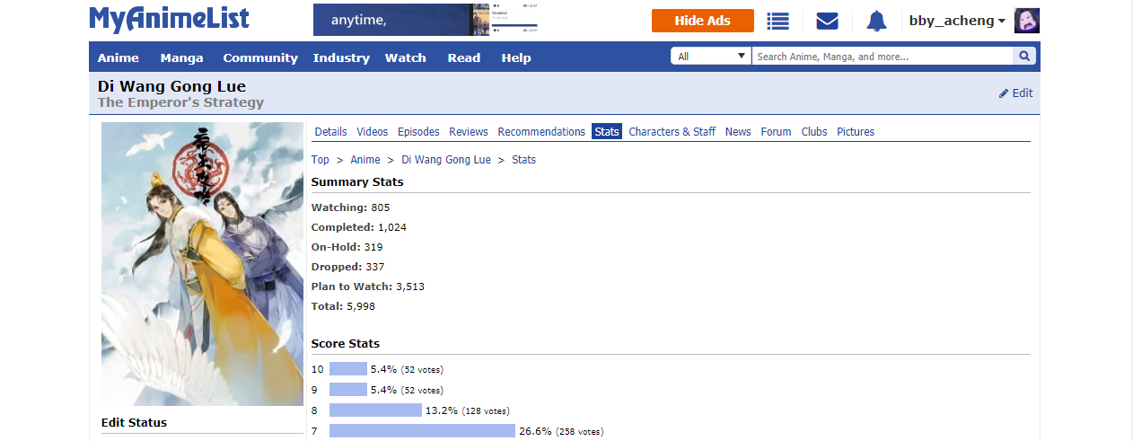The image size is (1133, 441).
Task: Switch to the Episodes tab
Action: tap(418, 132)
